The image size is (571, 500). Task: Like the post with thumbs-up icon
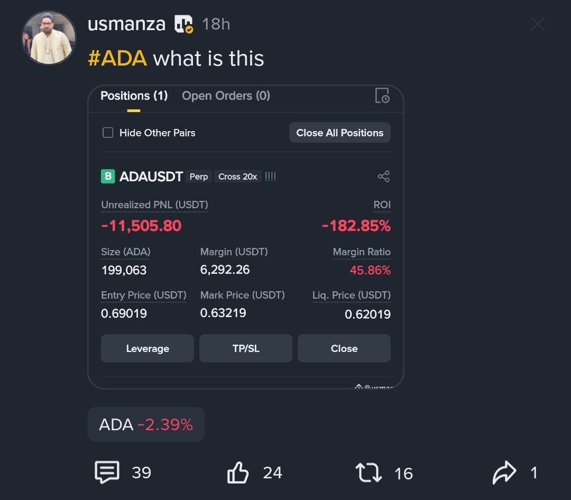tap(238, 472)
